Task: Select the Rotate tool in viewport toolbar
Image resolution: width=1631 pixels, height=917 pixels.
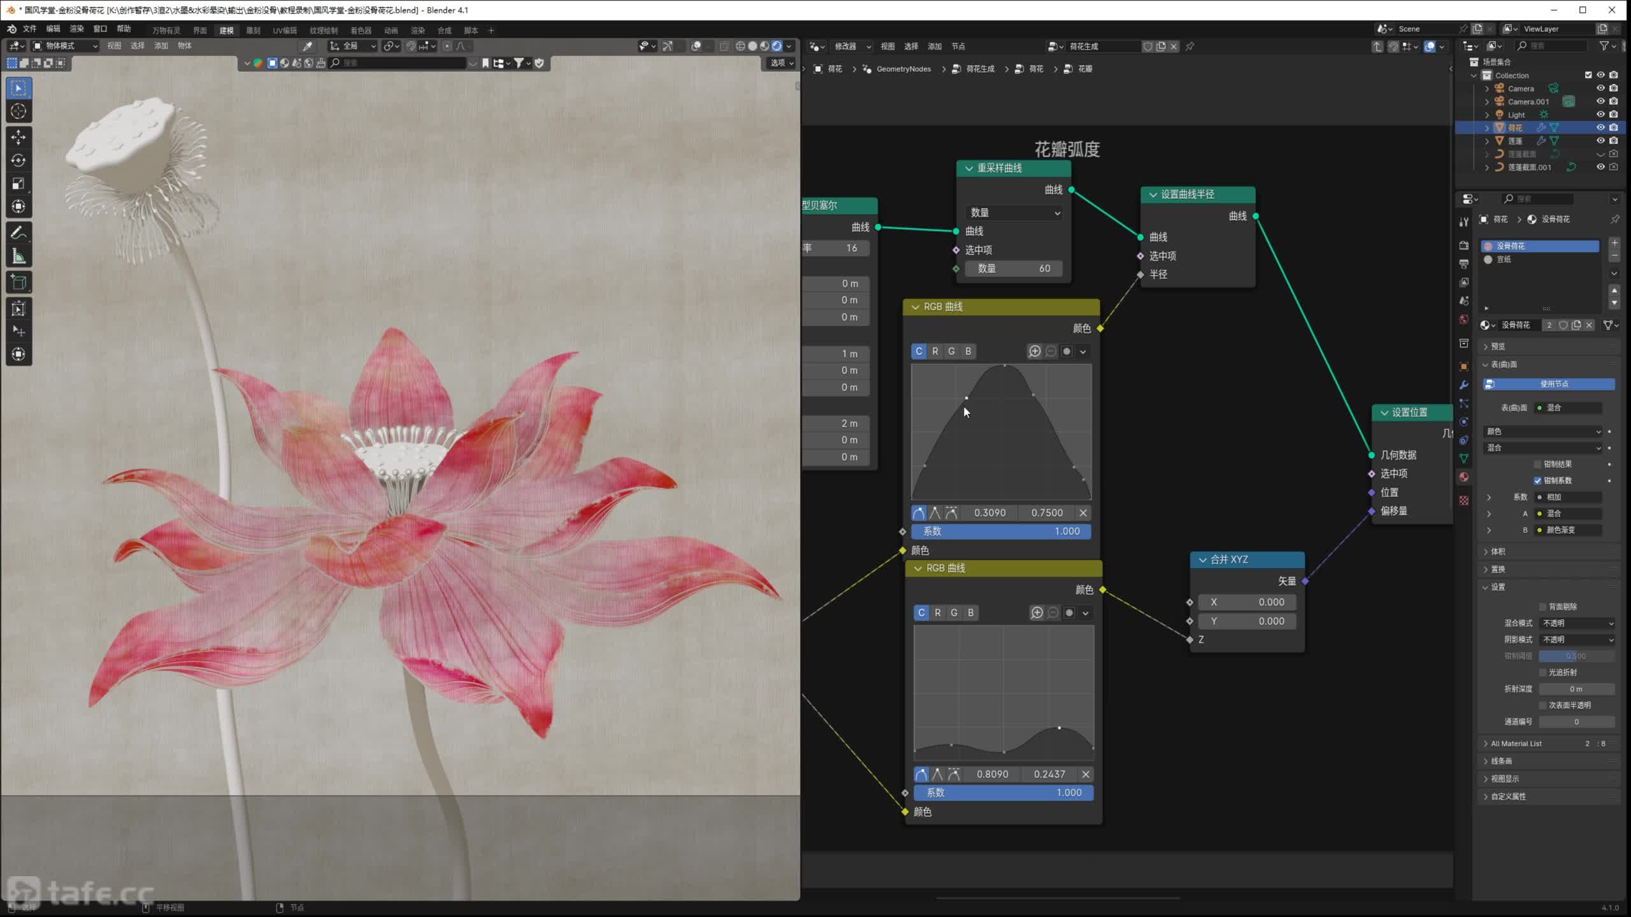Action: [18, 160]
